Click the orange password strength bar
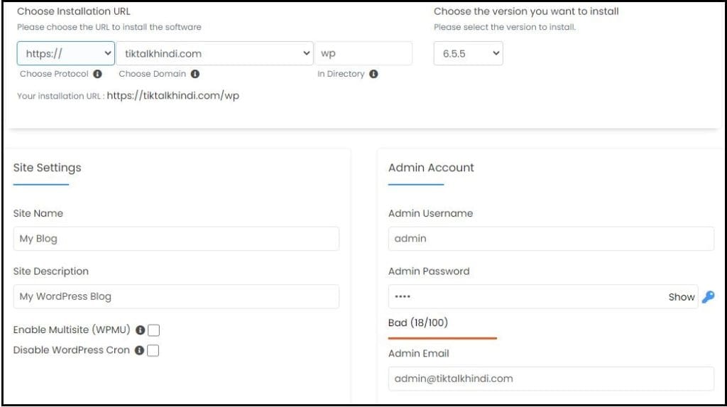 (x=442, y=338)
